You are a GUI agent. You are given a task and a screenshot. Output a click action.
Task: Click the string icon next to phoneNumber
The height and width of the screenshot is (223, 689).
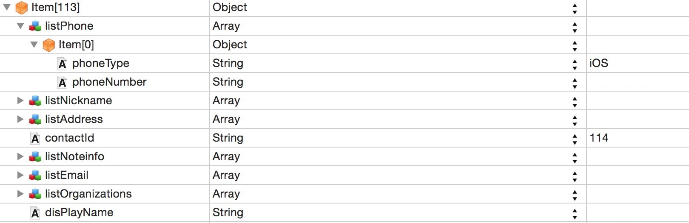pyautogui.click(x=63, y=83)
